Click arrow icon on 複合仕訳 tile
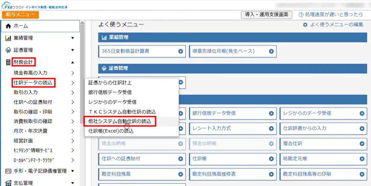Viewport: 371px width, 186px height. (x=362, y=144)
